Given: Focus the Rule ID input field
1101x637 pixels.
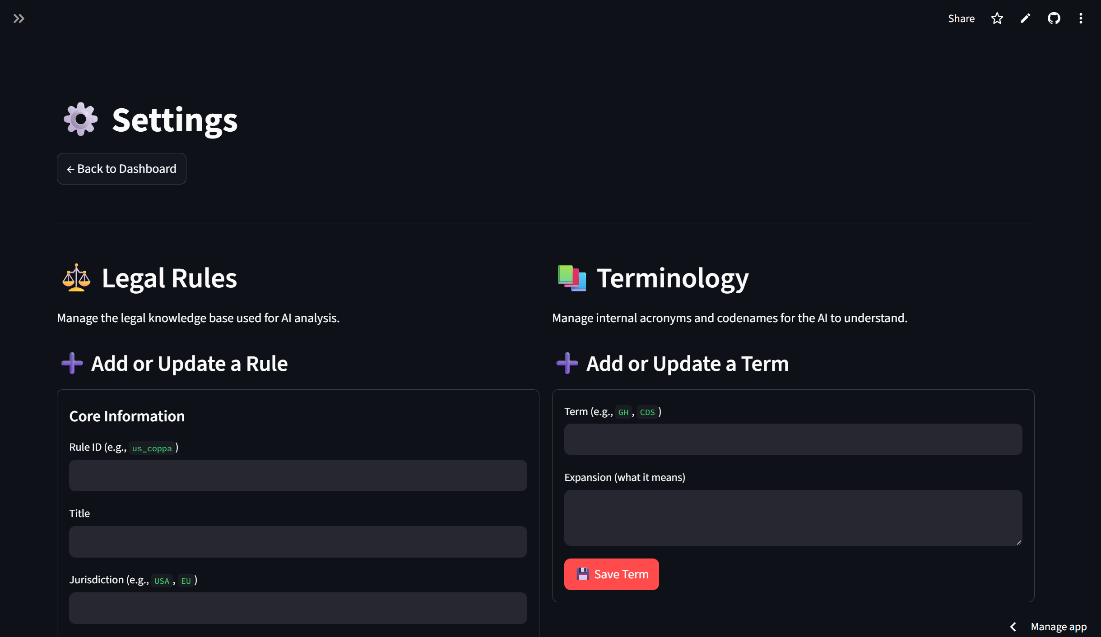Looking at the screenshot, I should [298, 475].
